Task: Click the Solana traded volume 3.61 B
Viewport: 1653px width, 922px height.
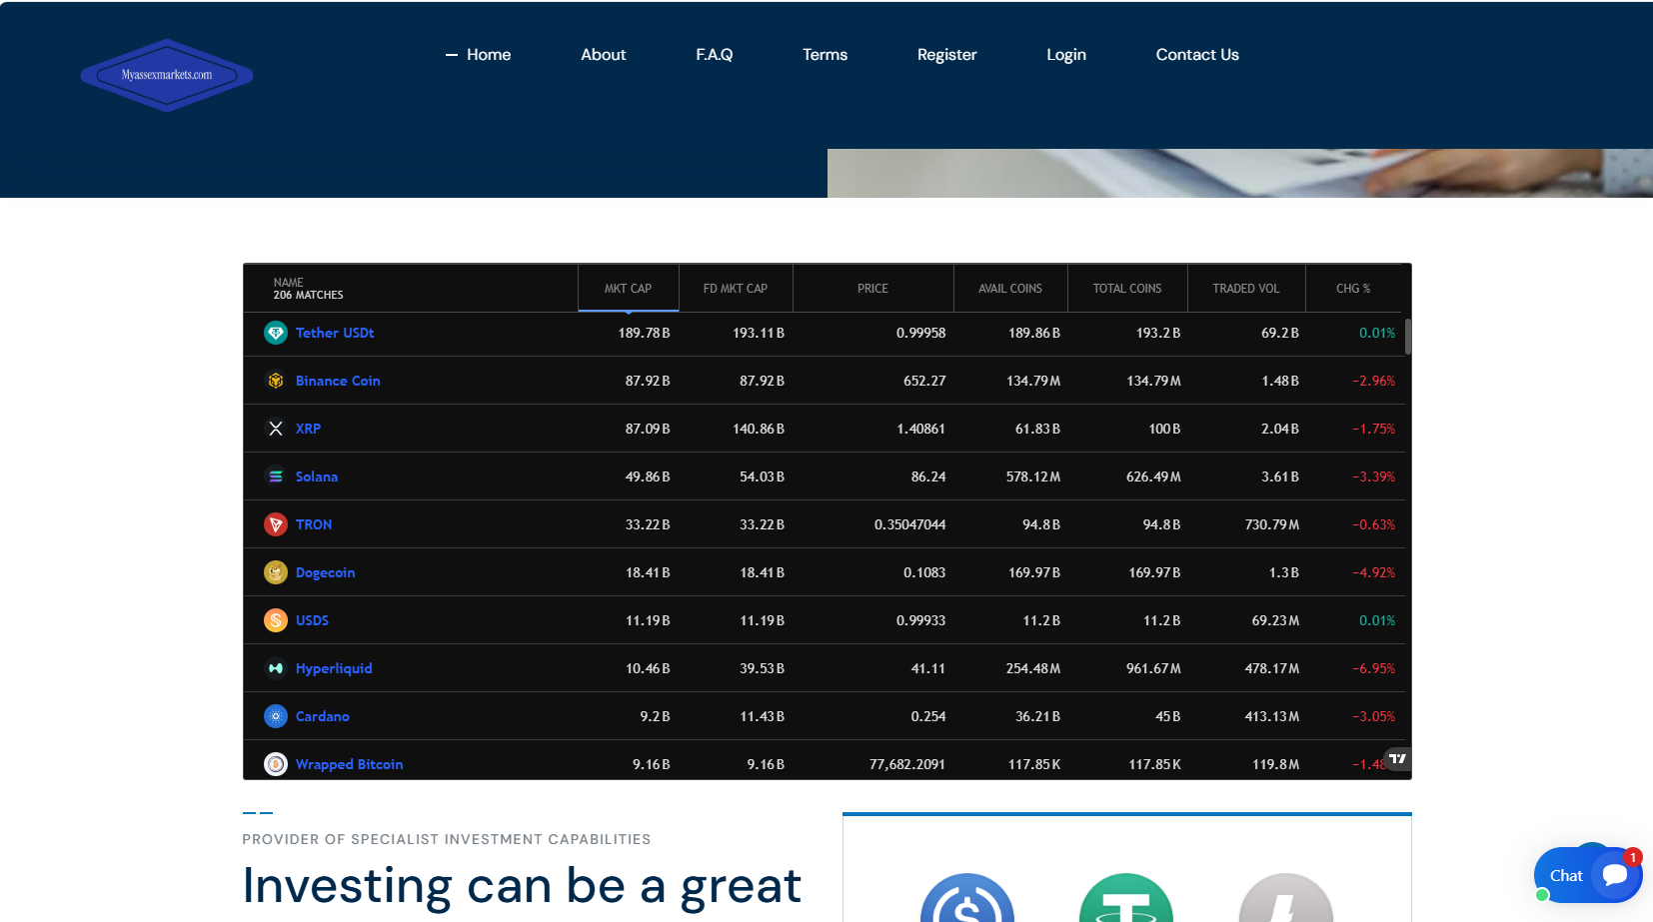Action: click(x=1280, y=476)
